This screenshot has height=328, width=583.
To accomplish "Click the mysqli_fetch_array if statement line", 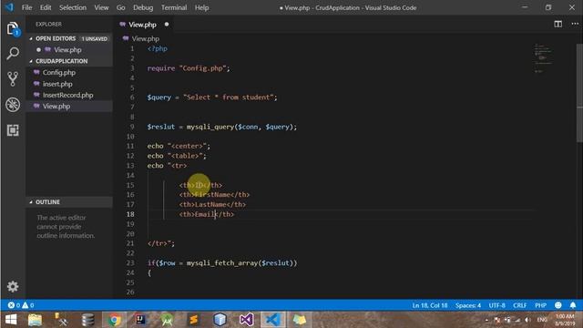I will [222, 263].
